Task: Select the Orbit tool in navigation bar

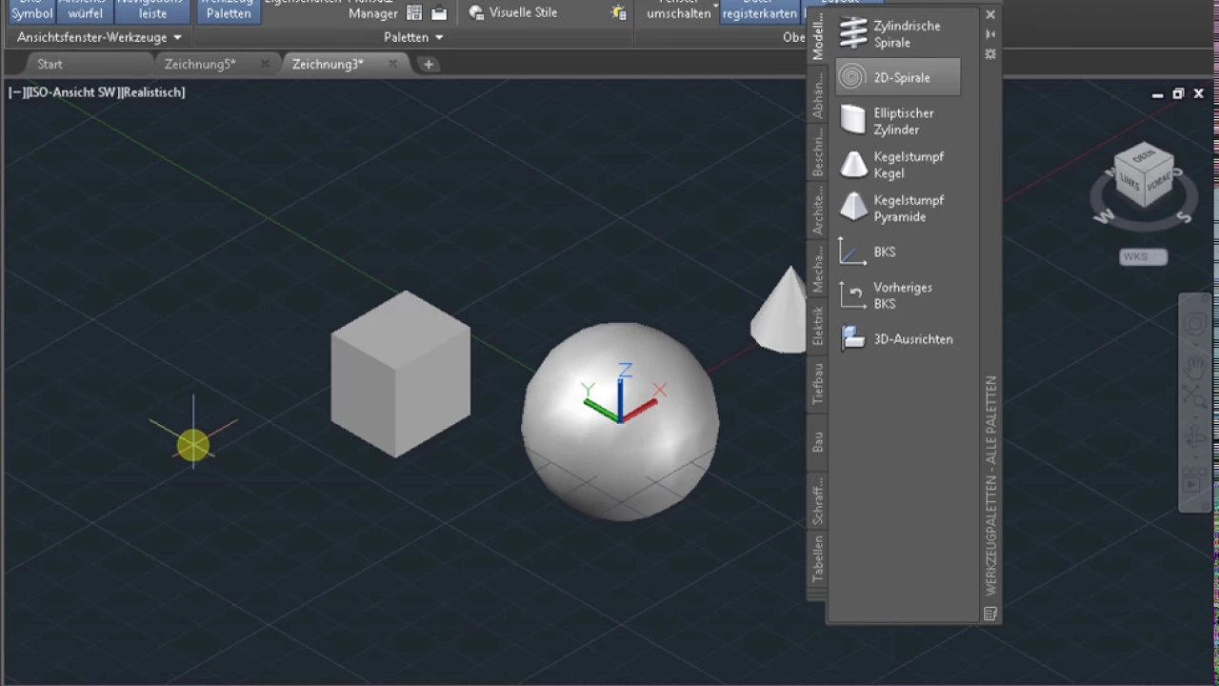Action: pos(1195,438)
